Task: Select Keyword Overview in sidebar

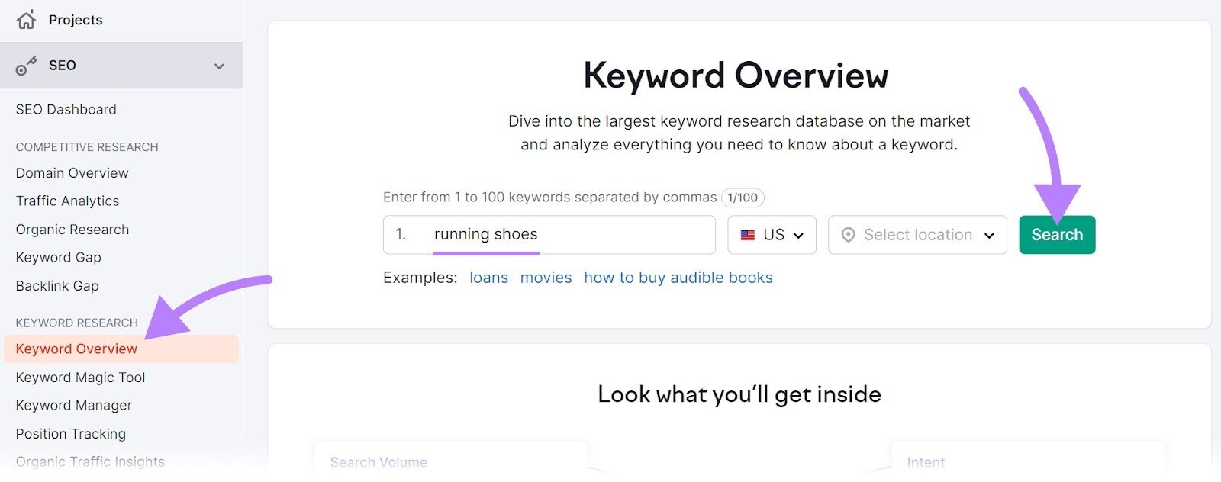Action: coord(77,349)
